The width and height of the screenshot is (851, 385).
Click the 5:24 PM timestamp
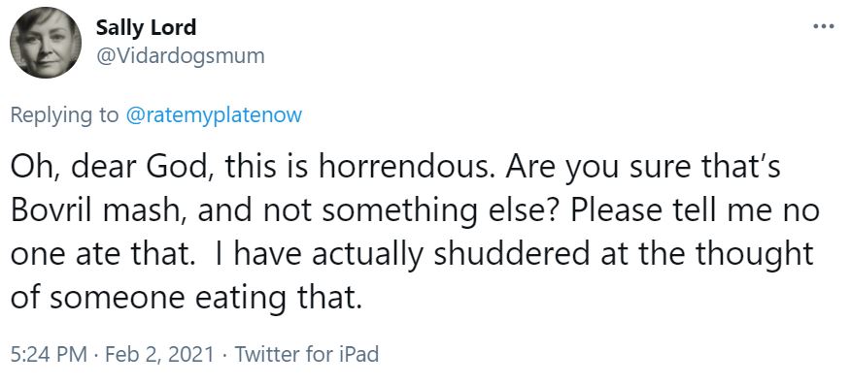49,354
